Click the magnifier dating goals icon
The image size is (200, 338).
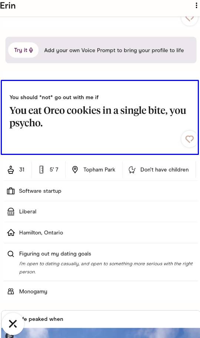tap(11, 254)
